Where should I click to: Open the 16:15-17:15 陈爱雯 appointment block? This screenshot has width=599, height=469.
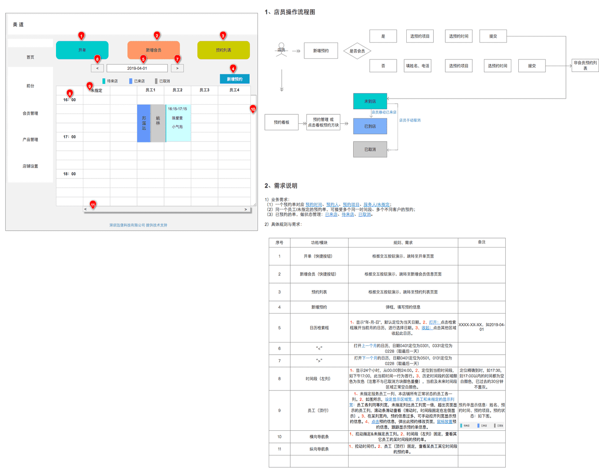178,123
